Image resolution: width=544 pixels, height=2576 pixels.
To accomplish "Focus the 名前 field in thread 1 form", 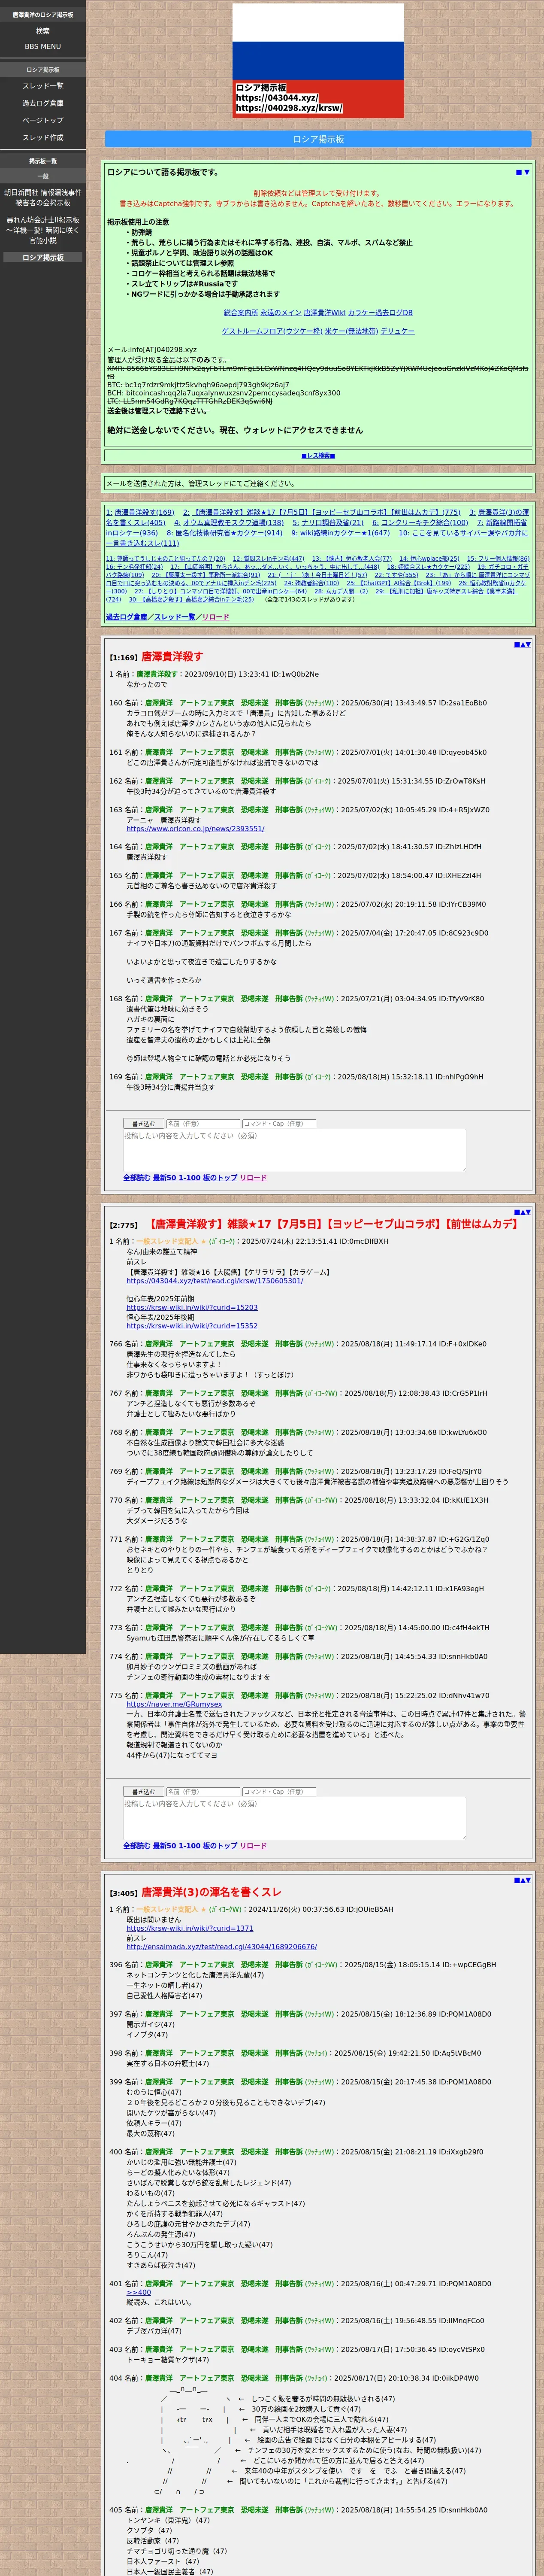I will (x=202, y=1123).
